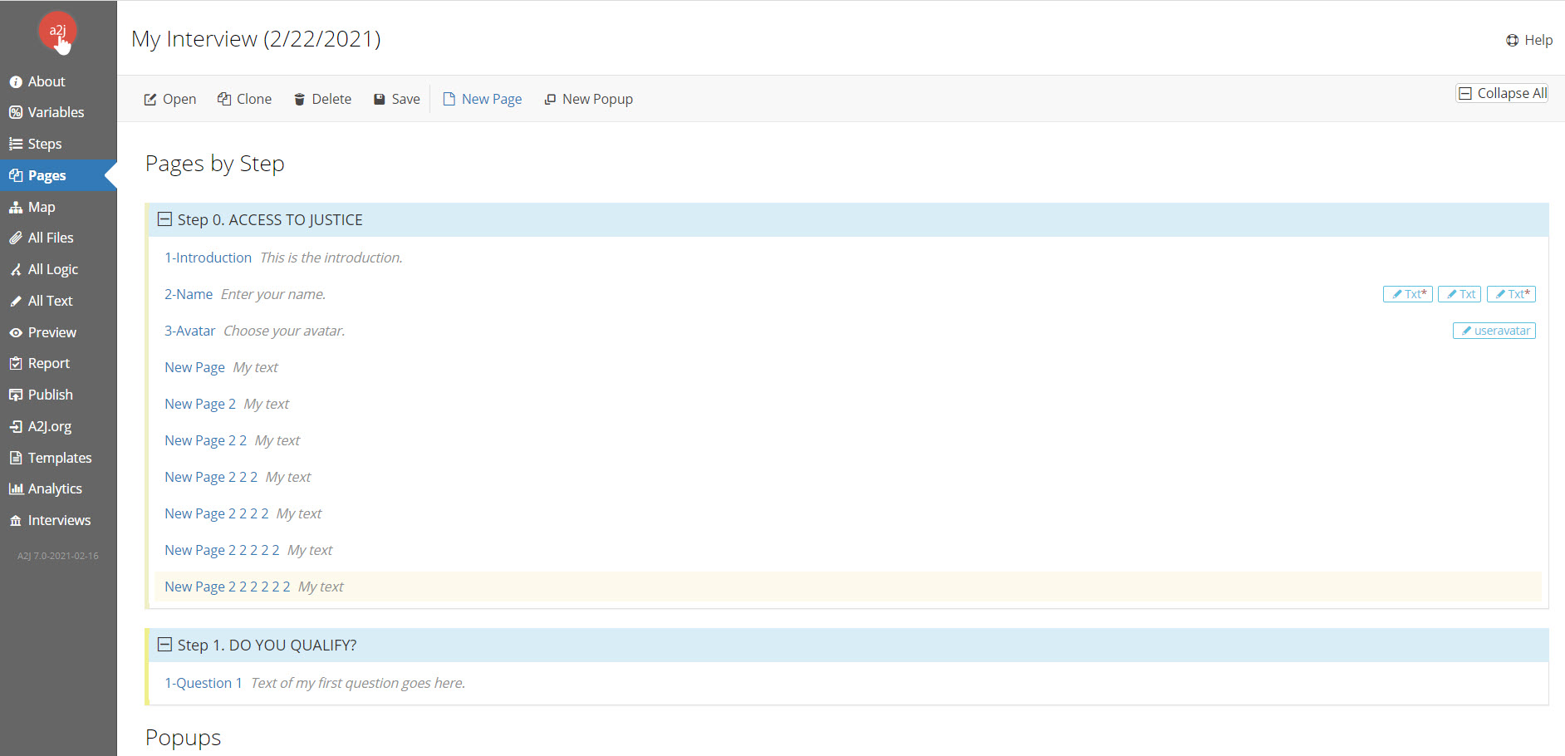The width and height of the screenshot is (1565, 756).
Task: Open the Publish tab
Action: pos(50,395)
